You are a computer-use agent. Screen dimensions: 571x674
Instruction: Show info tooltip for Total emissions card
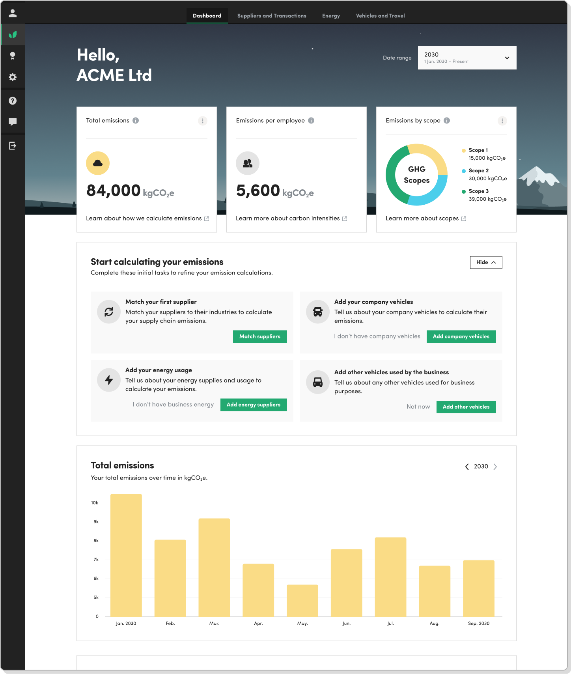pos(136,121)
